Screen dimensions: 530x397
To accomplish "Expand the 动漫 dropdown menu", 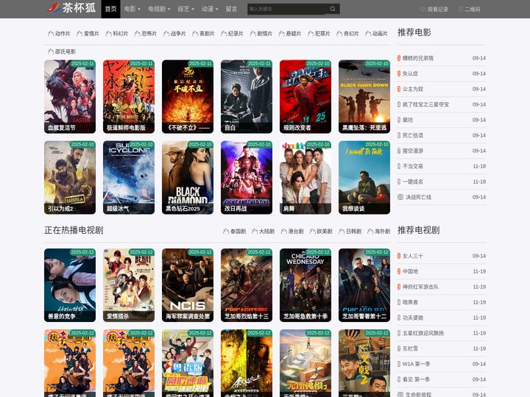I will pyautogui.click(x=210, y=9).
